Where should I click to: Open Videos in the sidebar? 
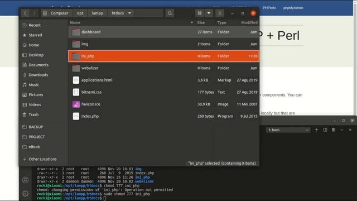point(35,104)
